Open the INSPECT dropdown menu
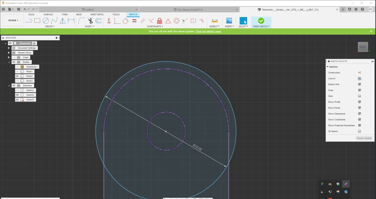The image size is (376, 199). coord(214,26)
